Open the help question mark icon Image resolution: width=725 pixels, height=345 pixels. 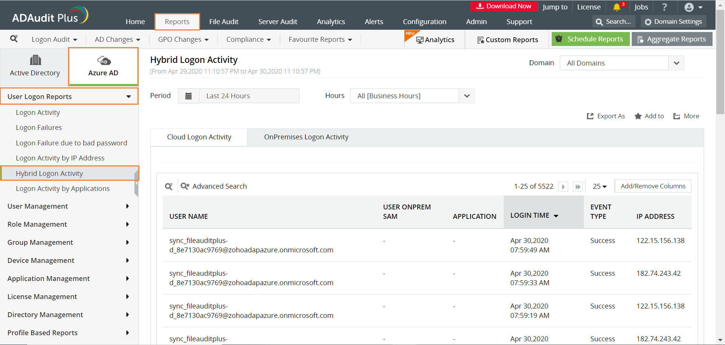(x=665, y=7)
